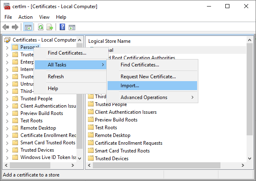Expand the Remote Desktop tree node
Screen dimensions: 256x181
(7, 128)
